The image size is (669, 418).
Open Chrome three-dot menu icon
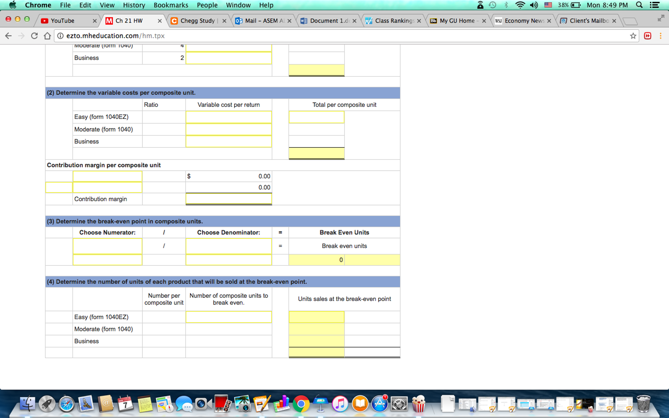[660, 36]
